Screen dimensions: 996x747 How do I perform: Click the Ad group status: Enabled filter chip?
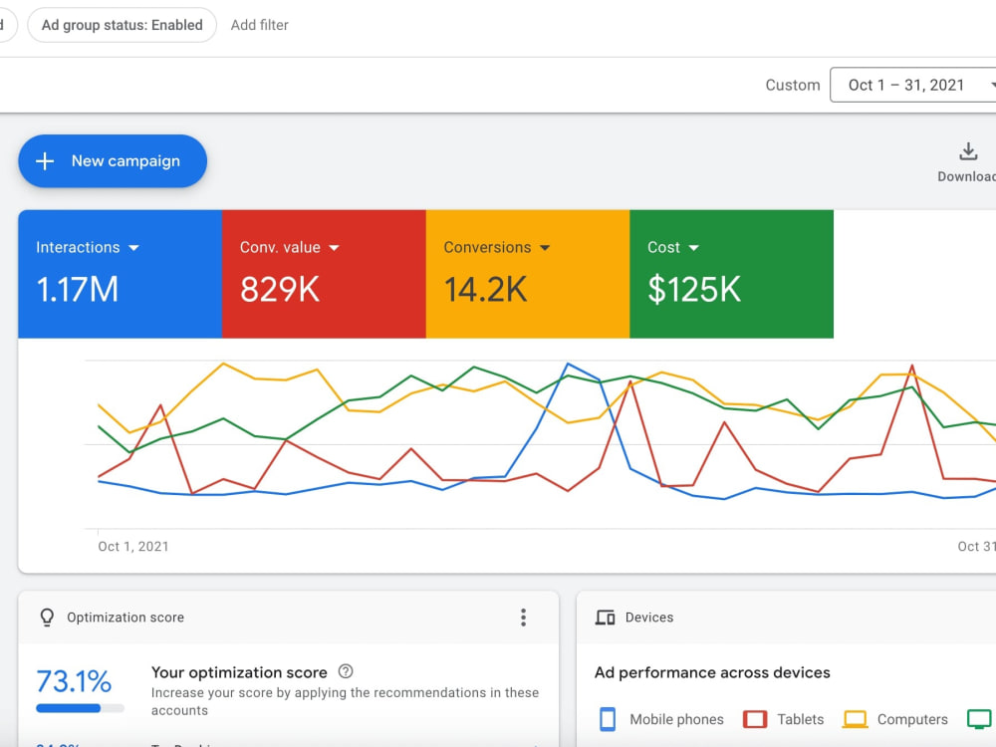click(x=122, y=26)
